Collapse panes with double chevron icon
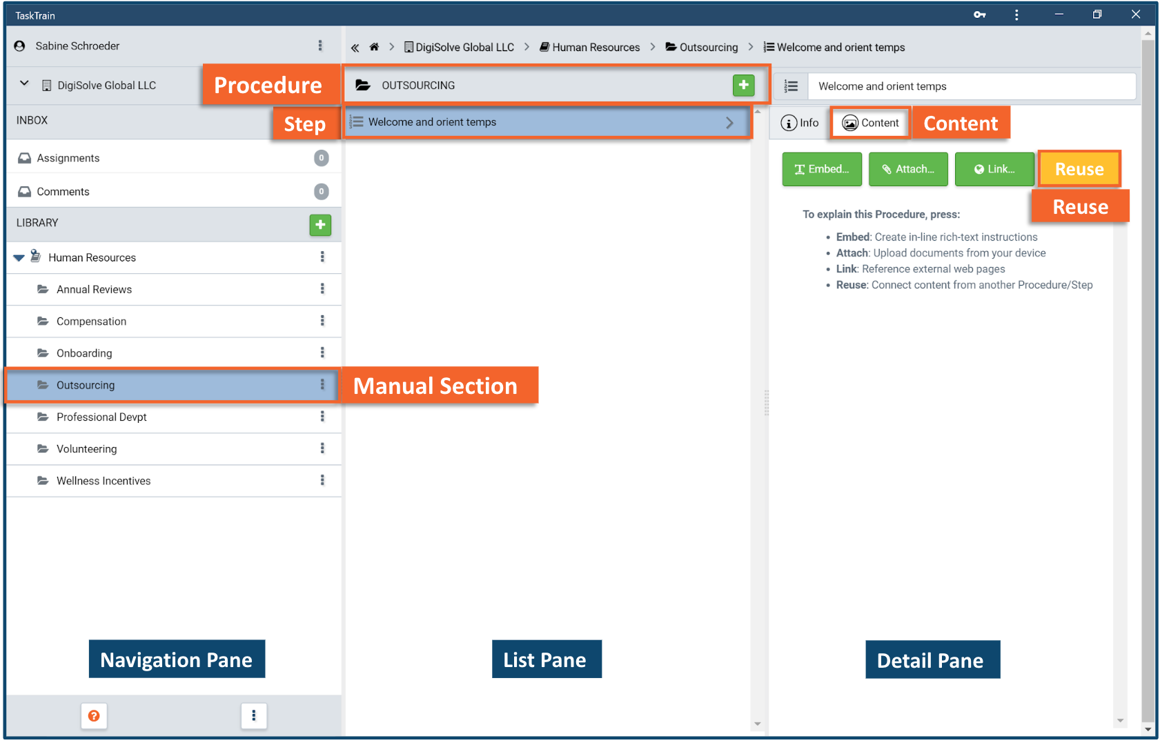1160x745 pixels. point(355,48)
